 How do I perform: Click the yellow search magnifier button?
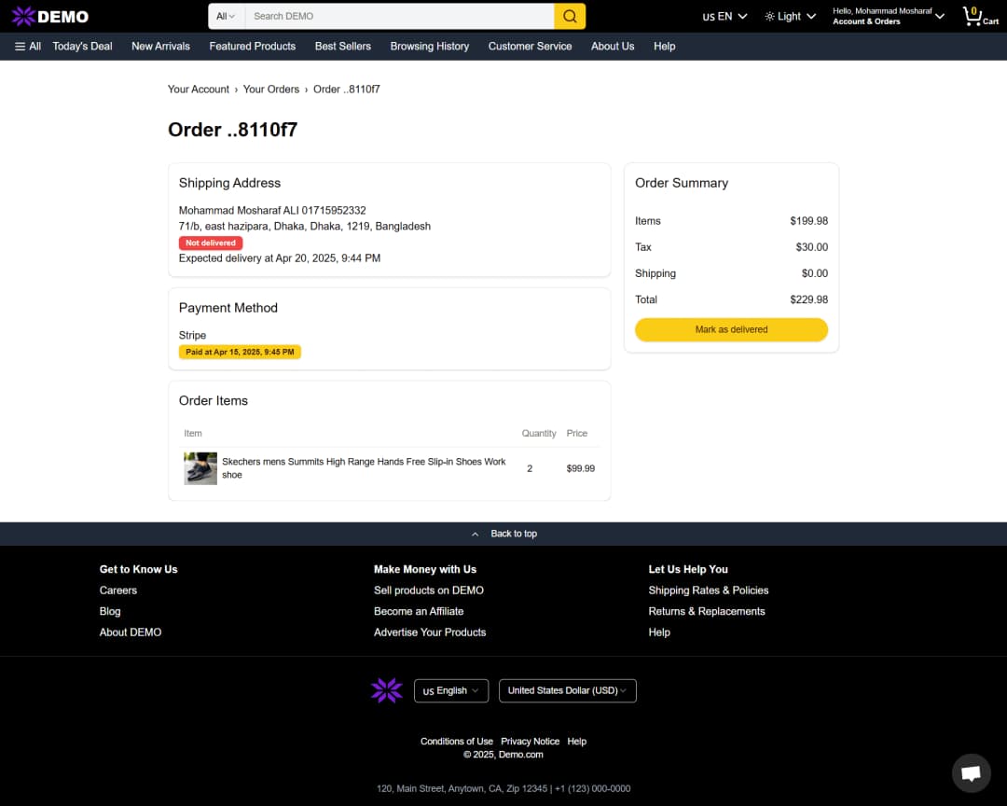[x=570, y=16]
